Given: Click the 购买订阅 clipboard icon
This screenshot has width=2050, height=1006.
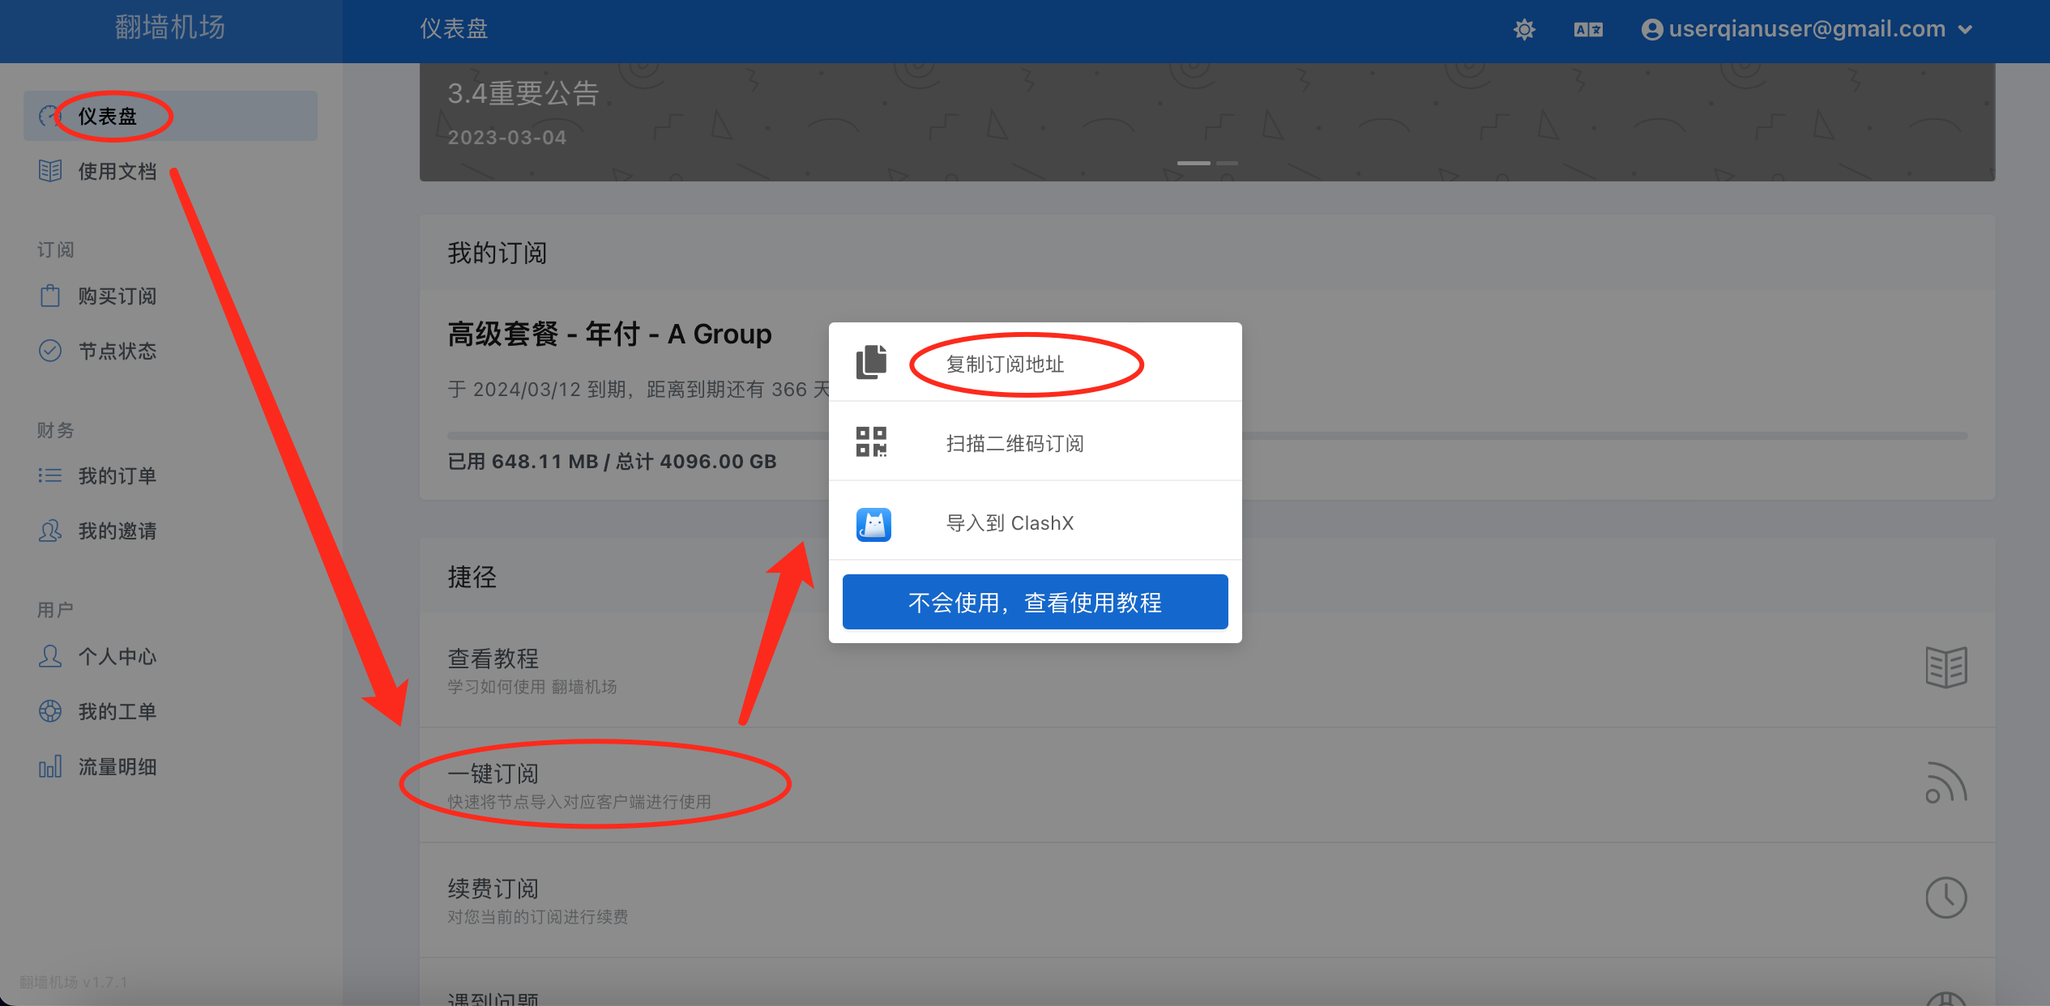Looking at the screenshot, I should [x=50, y=296].
